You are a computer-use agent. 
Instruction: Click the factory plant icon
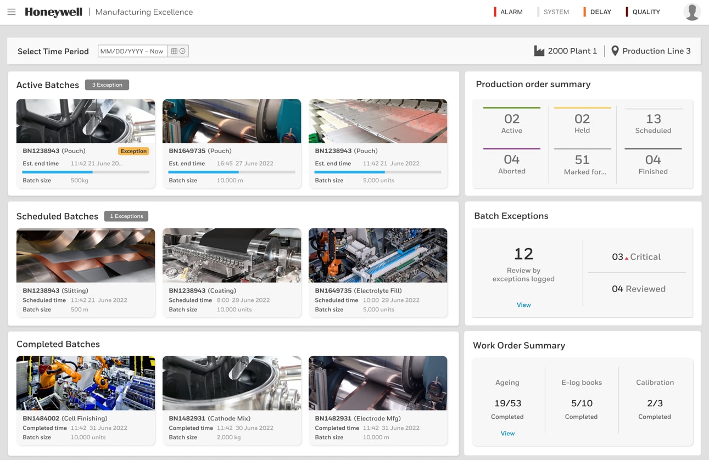click(539, 51)
